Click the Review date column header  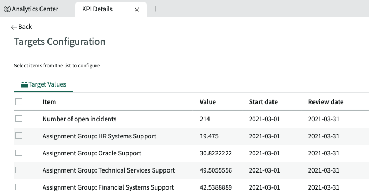point(326,102)
